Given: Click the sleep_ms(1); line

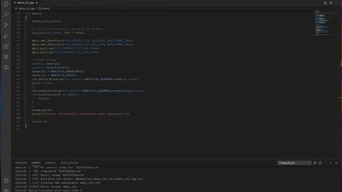Looking at the screenshot, I should click(x=42, y=110).
